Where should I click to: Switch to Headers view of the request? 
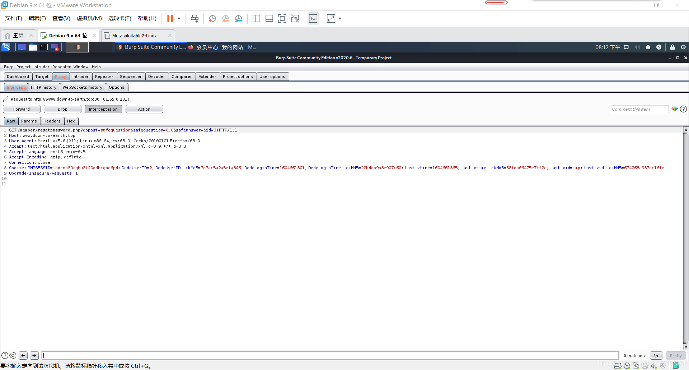coord(52,121)
